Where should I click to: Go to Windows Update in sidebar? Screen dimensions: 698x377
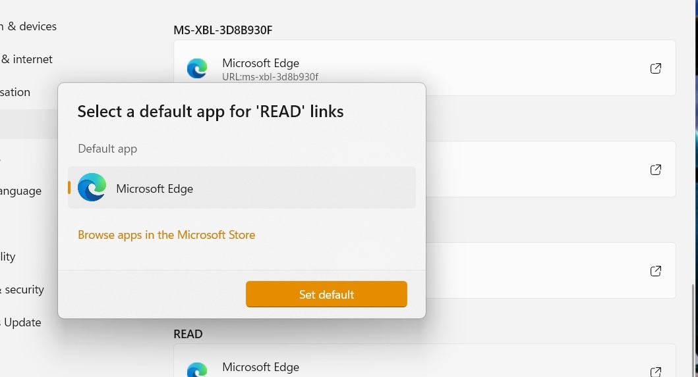[x=21, y=322]
